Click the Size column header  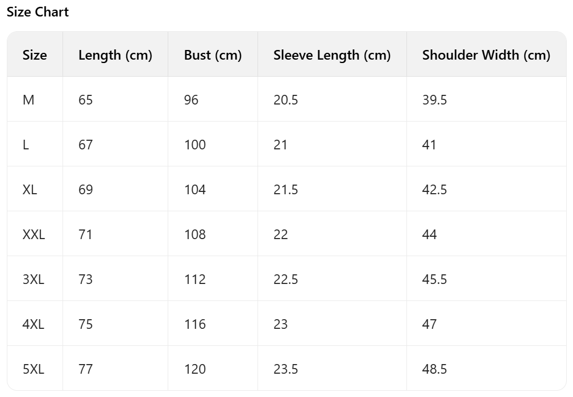click(x=35, y=55)
